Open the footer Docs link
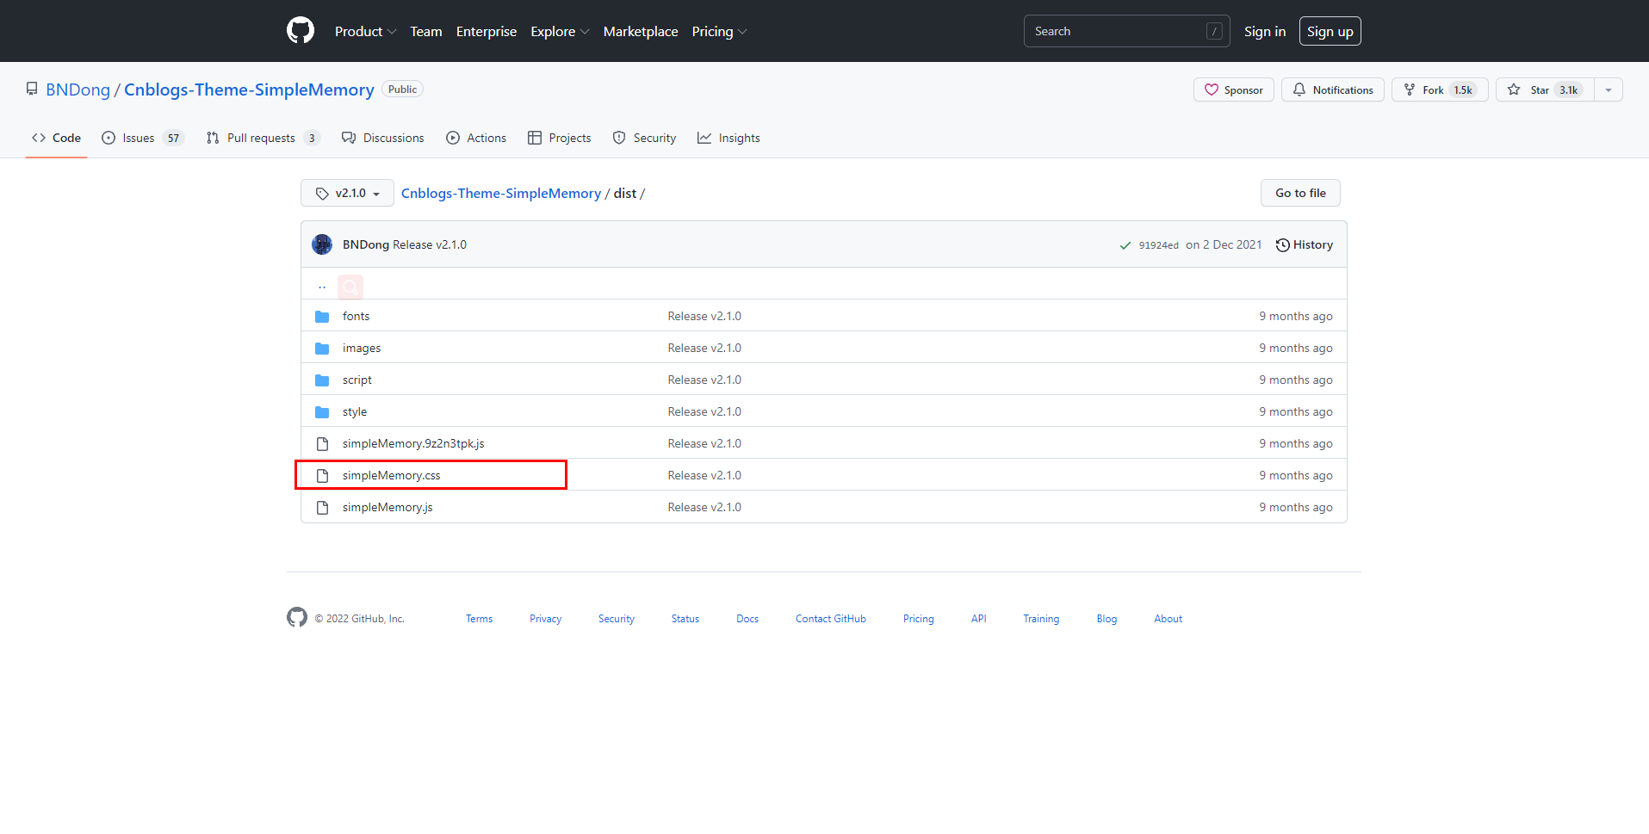Screen dimensions: 1649x834 coord(747,619)
